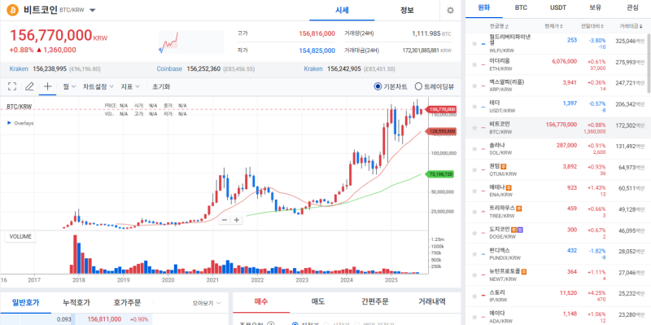Favorite star for 에이다 ADA/KRW
Screen dimensions: 651x325
pos(474,317)
